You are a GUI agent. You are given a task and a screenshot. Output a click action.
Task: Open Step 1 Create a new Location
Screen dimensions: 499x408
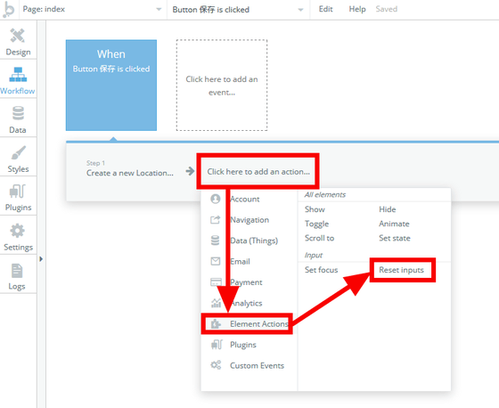click(x=130, y=168)
